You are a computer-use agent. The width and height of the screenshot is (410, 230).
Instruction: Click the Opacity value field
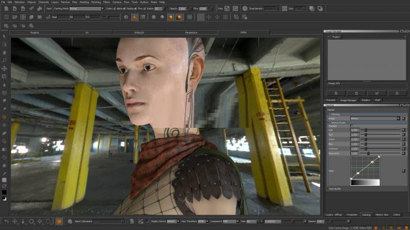182,9
